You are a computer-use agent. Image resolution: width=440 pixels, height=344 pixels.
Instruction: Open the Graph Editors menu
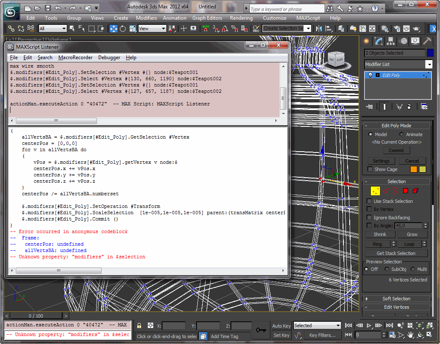tap(207, 18)
